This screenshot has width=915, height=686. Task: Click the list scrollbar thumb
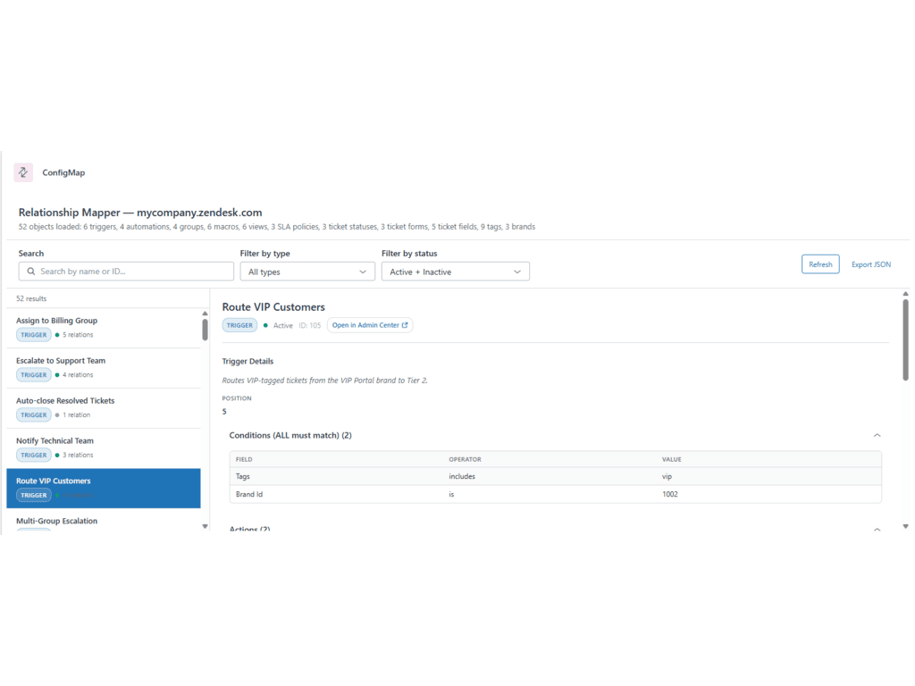pyautogui.click(x=205, y=330)
